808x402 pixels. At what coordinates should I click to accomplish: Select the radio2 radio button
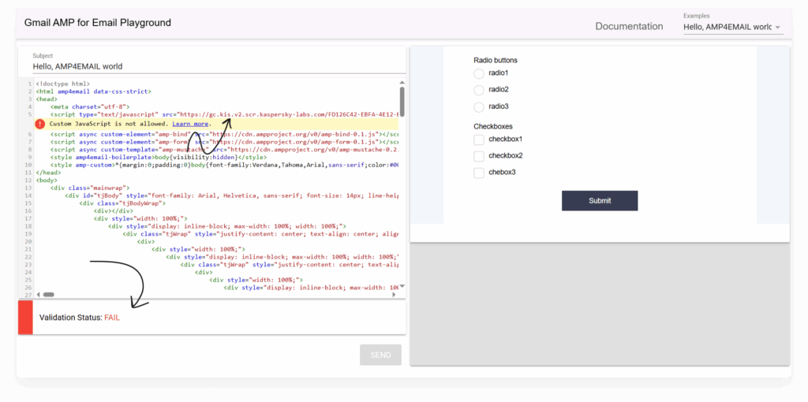478,90
